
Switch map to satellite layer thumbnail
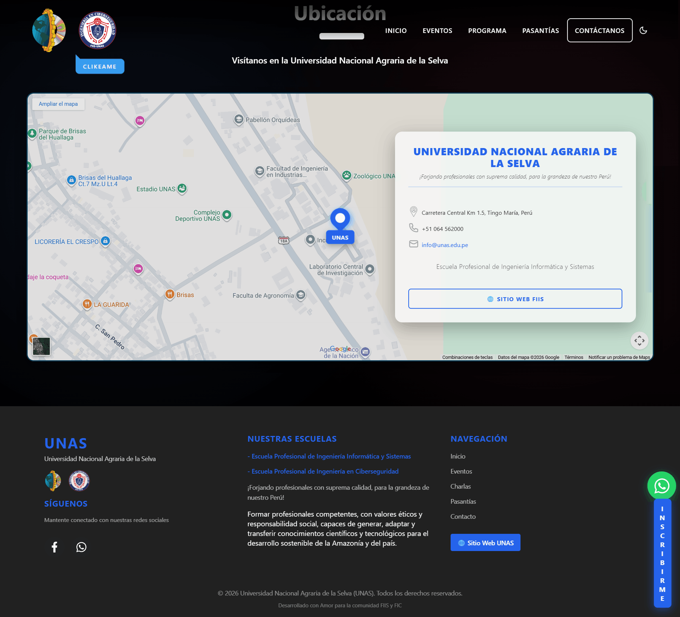point(42,346)
